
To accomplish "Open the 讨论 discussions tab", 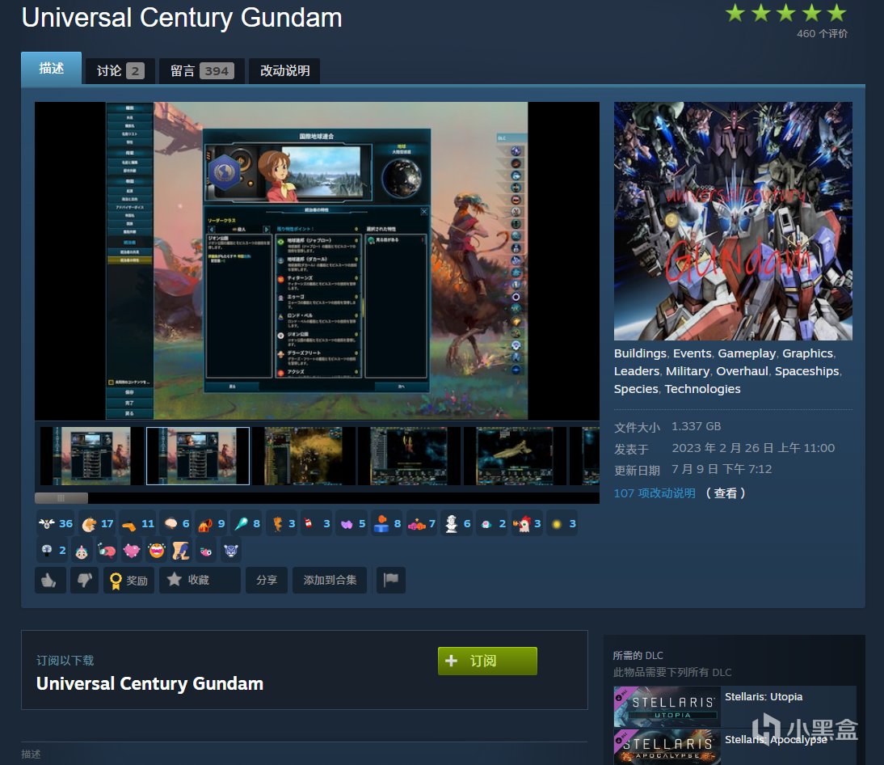I will tap(120, 71).
